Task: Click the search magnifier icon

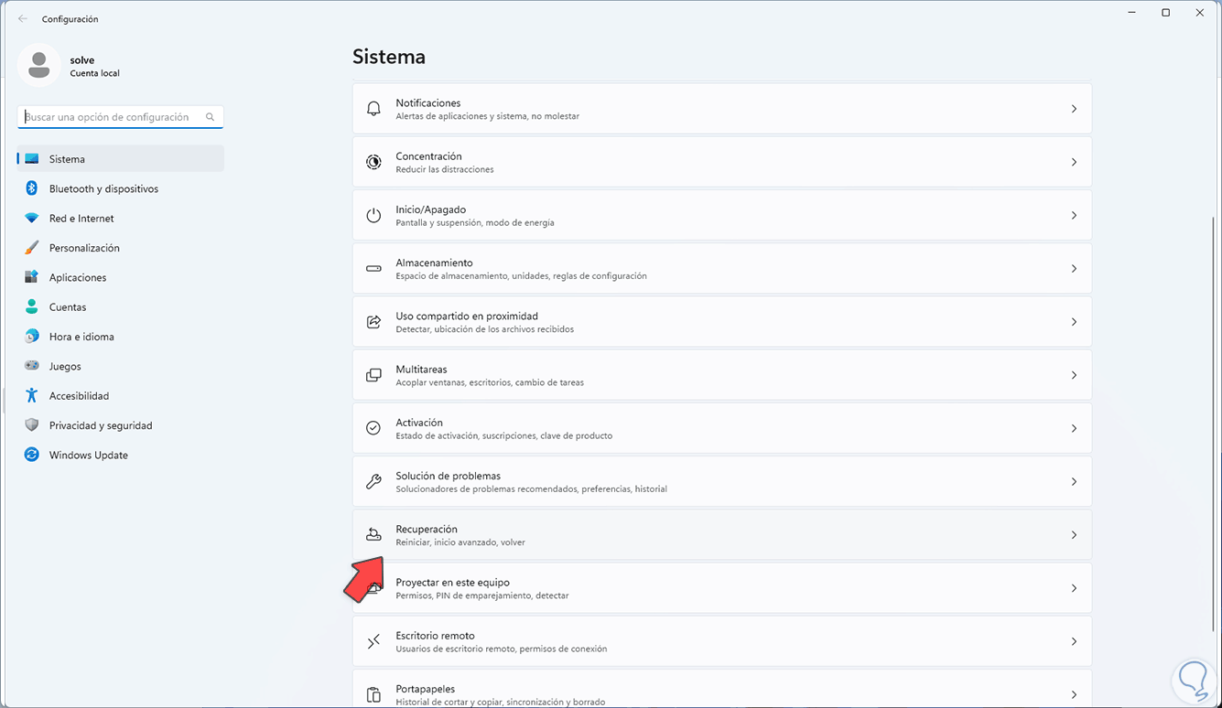Action: (x=211, y=117)
